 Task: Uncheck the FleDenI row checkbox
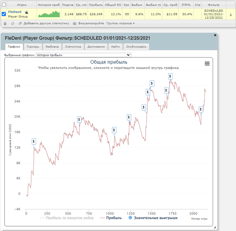pyautogui.click(x=4, y=14)
